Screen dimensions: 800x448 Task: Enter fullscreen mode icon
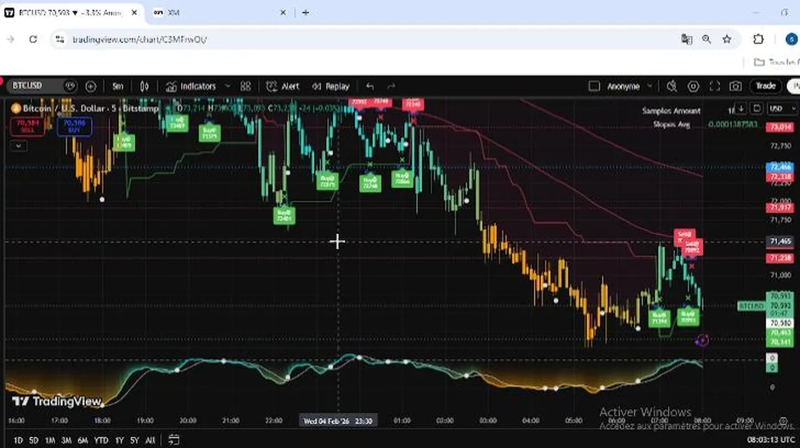tap(715, 86)
